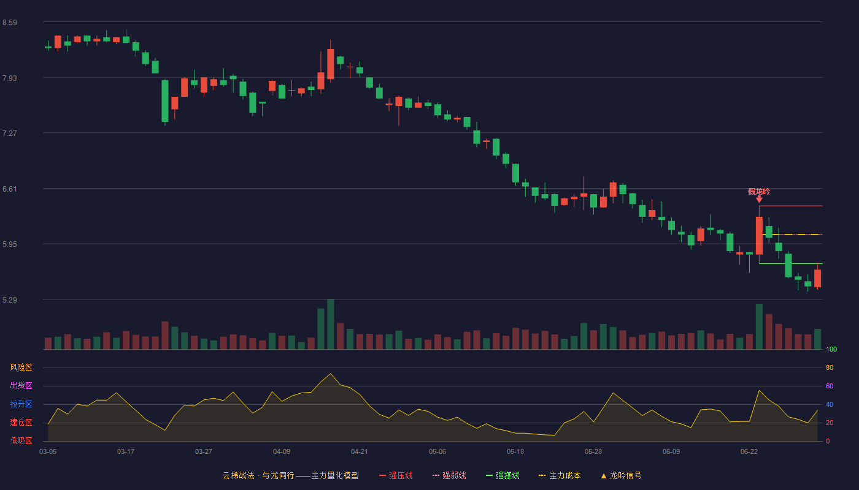Click the 05-18 date label
859x490 pixels.
click(x=515, y=451)
